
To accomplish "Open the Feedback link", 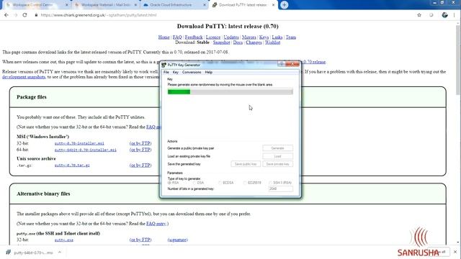I will [194, 37].
